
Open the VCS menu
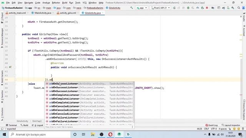pos(85,3)
